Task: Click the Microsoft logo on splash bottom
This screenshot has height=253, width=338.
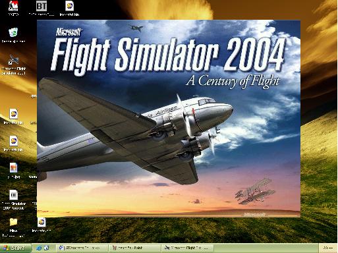Action: (x=254, y=214)
